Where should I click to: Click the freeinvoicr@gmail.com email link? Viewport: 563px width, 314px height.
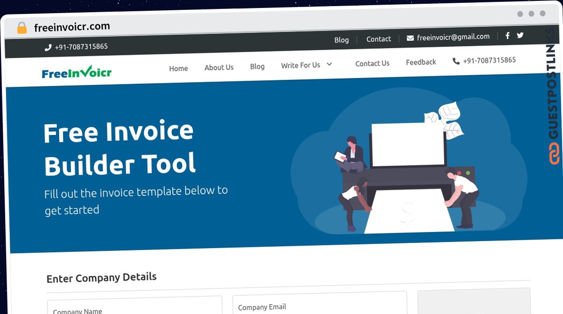pos(453,37)
